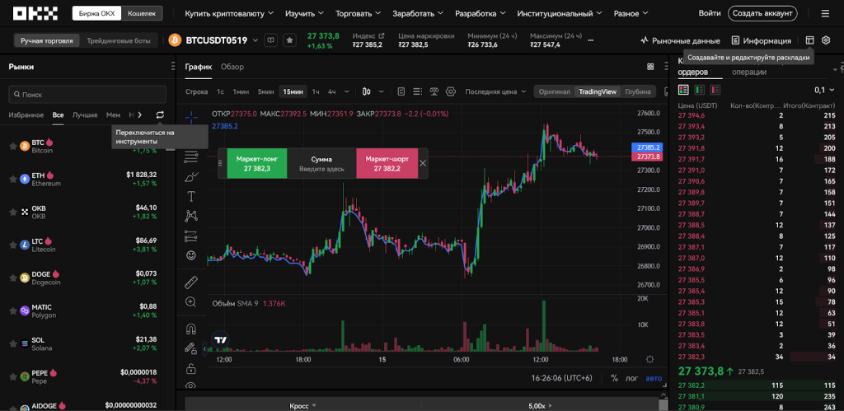Viewport: 844px width, 411px height.
Task: Open the ruler measure tool
Action: click(x=191, y=282)
